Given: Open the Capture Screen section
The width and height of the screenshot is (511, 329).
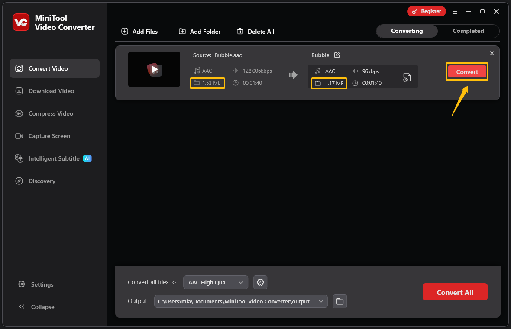Looking at the screenshot, I should click(55, 136).
